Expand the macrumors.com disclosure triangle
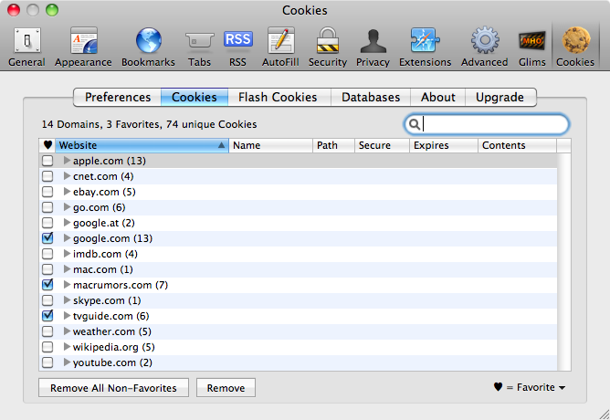The width and height of the screenshot is (610, 420). pos(67,285)
